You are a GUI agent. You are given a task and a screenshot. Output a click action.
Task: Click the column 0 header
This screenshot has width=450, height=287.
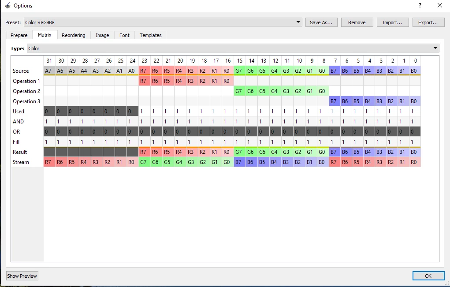coord(415,60)
